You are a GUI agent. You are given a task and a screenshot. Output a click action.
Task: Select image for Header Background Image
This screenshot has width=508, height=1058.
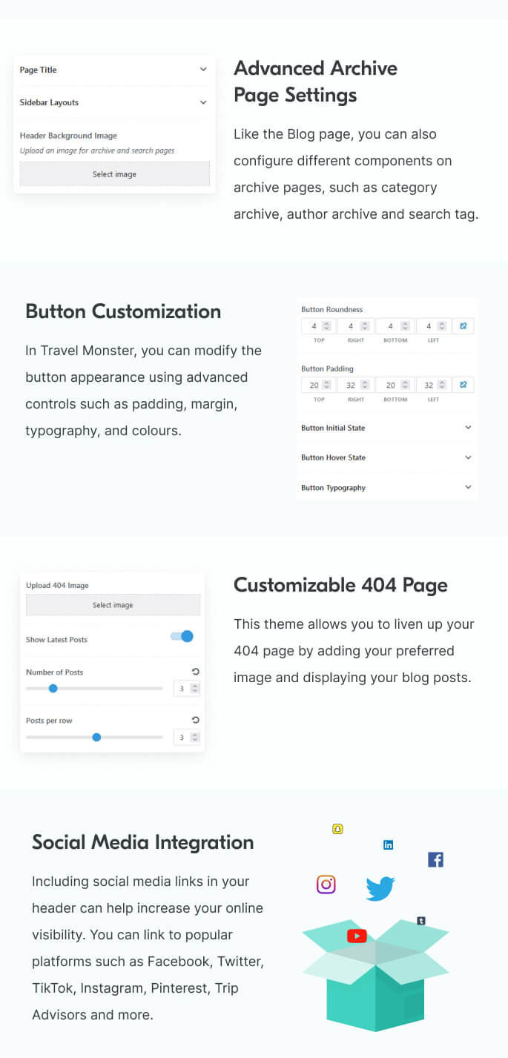114,174
